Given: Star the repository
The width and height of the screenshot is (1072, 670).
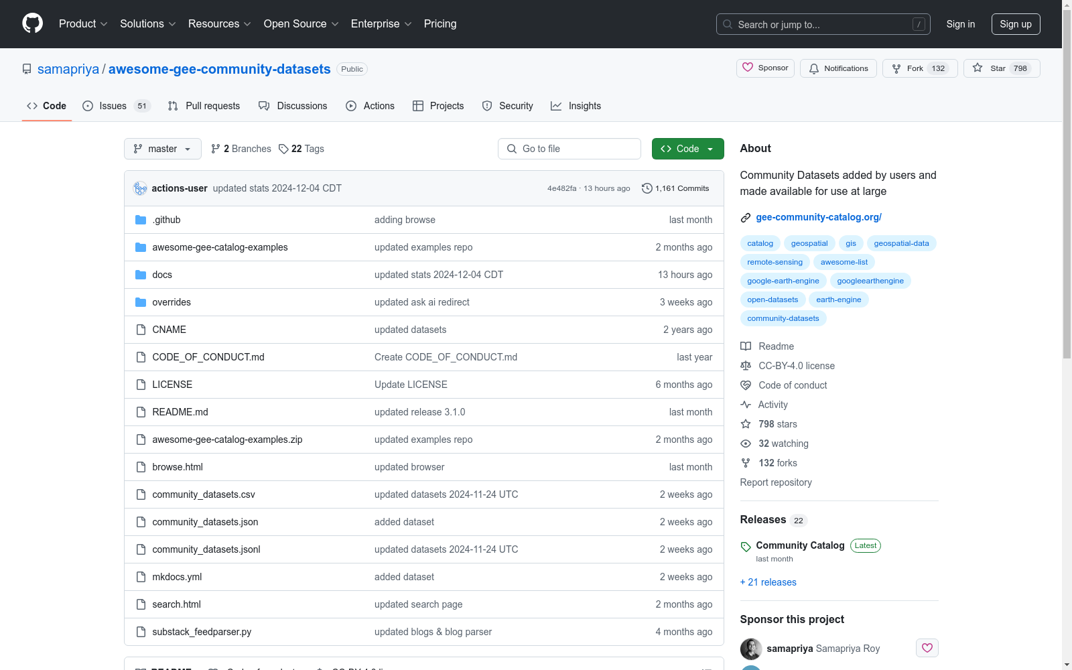Looking at the screenshot, I should [1002, 68].
